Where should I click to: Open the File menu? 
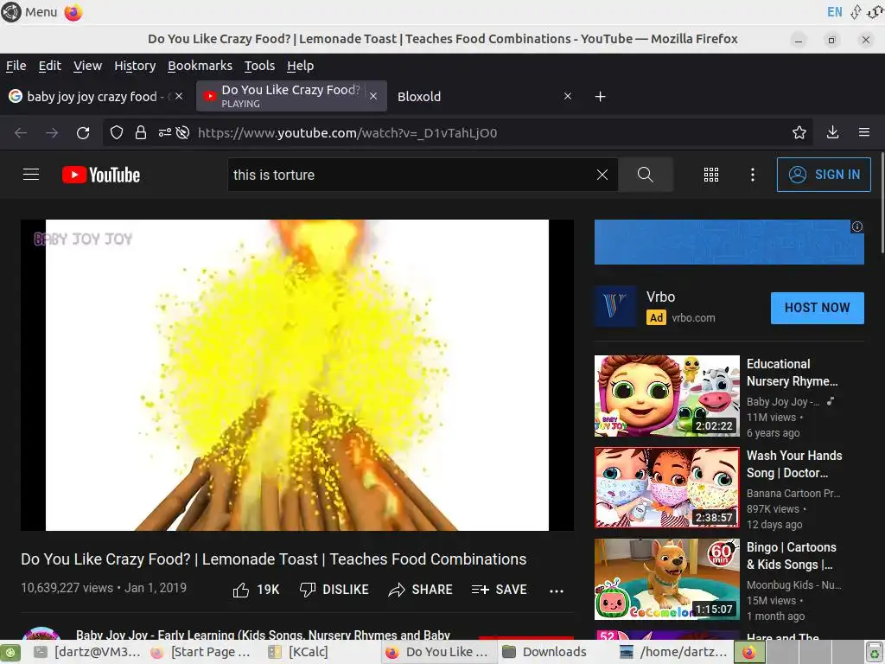[16, 66]
